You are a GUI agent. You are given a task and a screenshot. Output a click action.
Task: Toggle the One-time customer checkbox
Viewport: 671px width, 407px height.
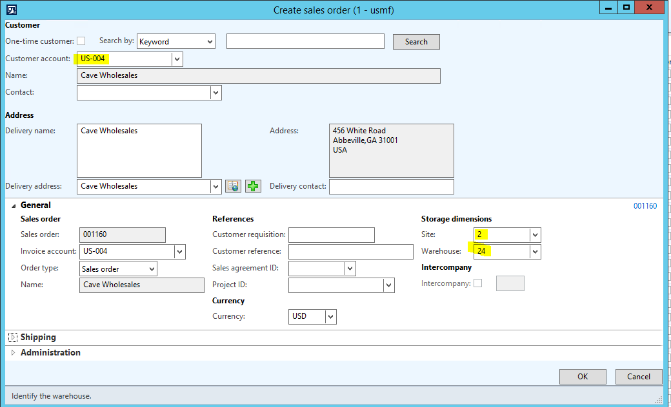[x=81, y=41]
